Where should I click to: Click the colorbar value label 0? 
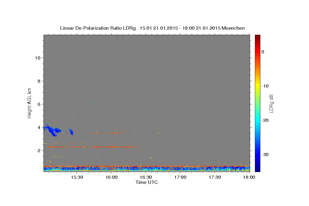(263, 52)
